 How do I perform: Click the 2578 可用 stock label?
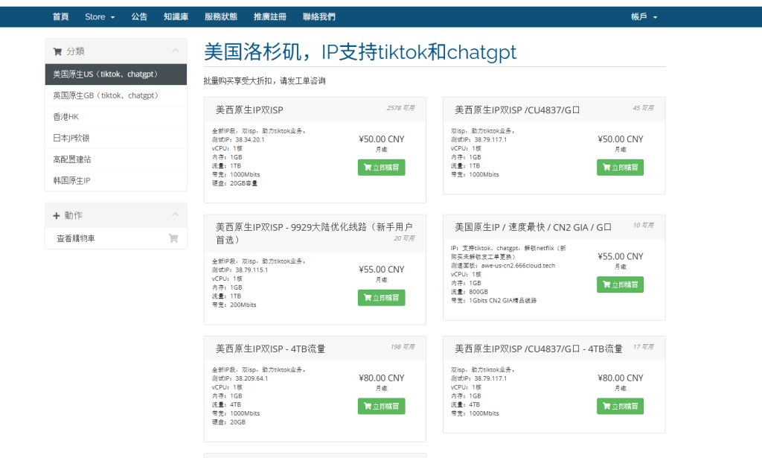[401, 108]
